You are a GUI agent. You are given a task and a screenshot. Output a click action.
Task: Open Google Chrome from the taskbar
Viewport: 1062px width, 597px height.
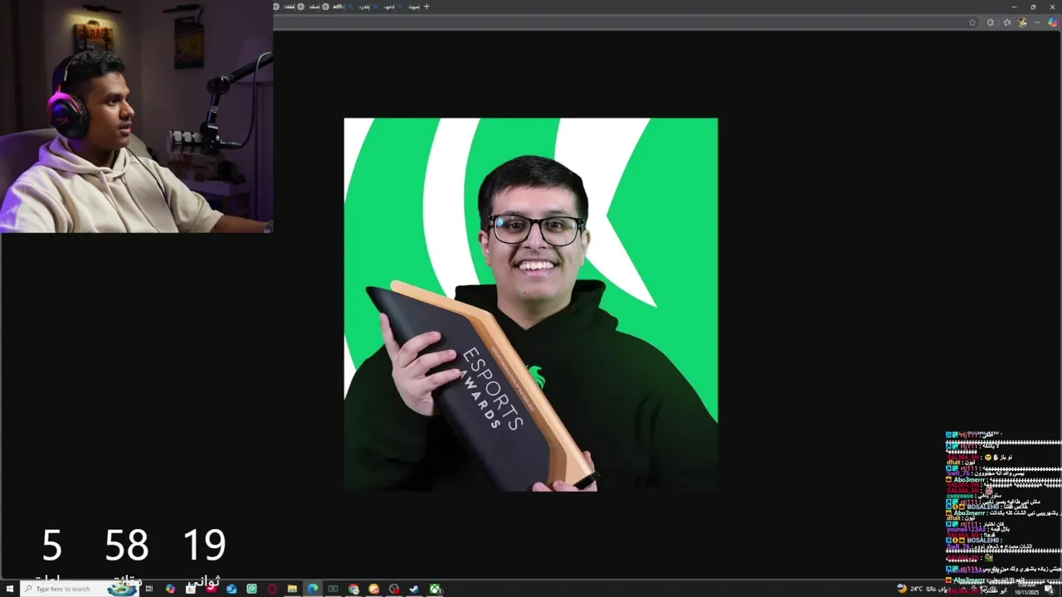pos(353,589)
